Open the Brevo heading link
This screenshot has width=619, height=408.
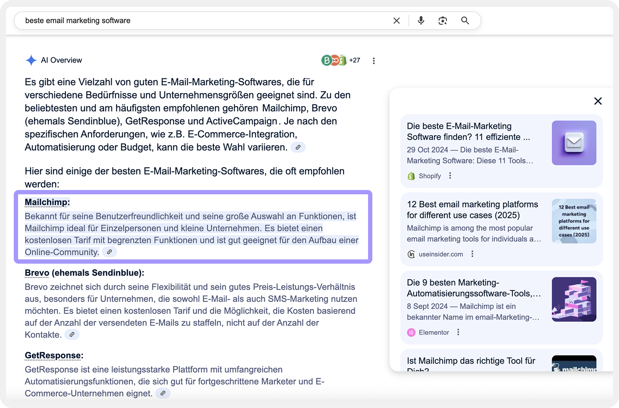(x=37, y=273)
